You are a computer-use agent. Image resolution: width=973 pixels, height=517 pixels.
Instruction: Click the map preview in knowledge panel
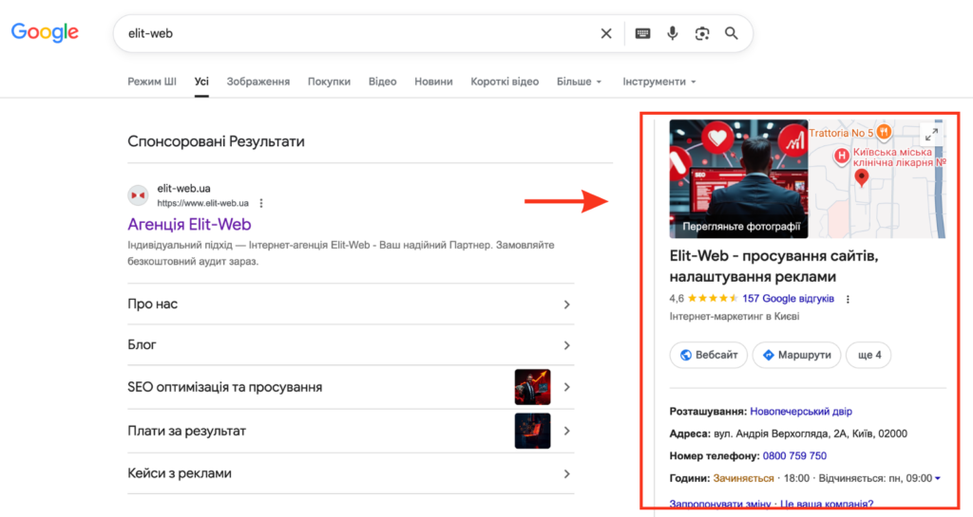tap(877, 179)
